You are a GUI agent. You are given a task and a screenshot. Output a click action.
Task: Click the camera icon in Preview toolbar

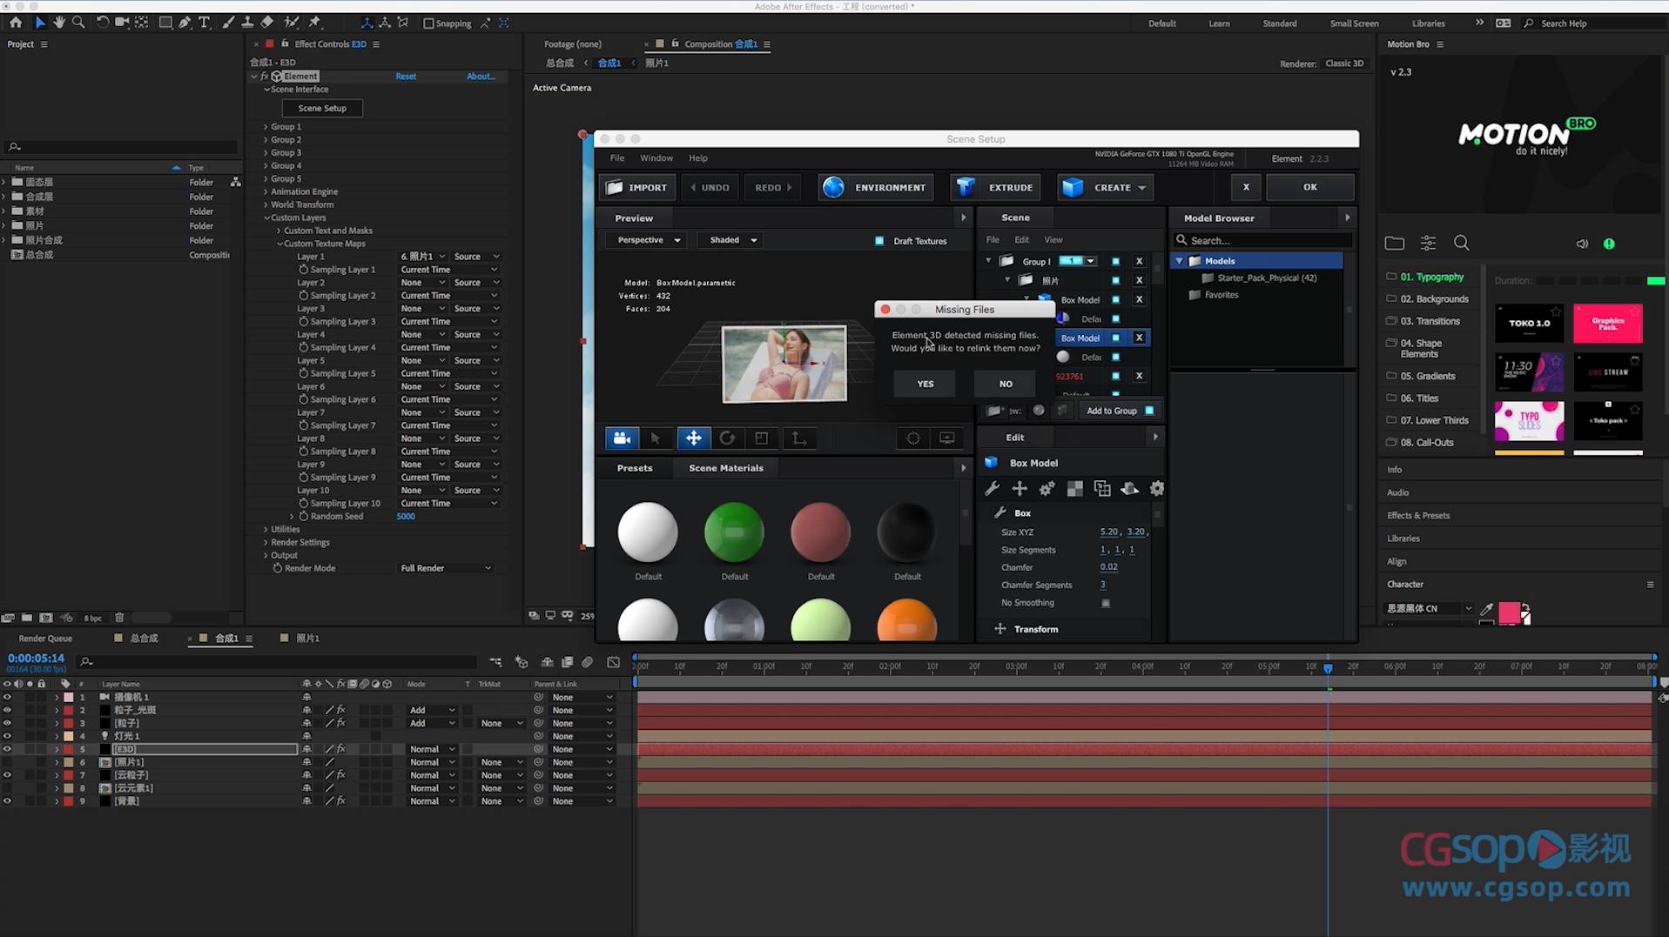(622, 438)
